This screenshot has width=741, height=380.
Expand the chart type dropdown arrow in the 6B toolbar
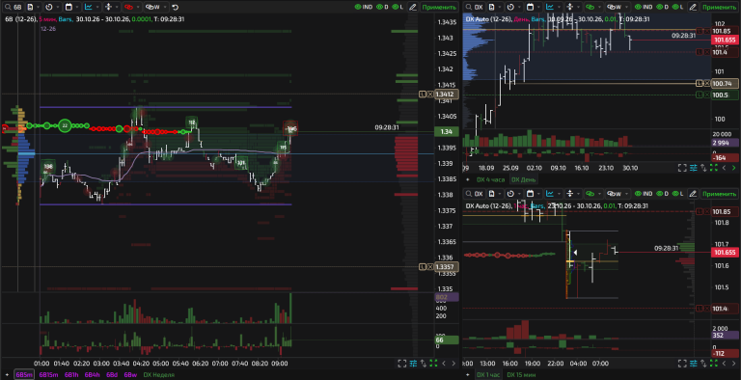(96, 7)
